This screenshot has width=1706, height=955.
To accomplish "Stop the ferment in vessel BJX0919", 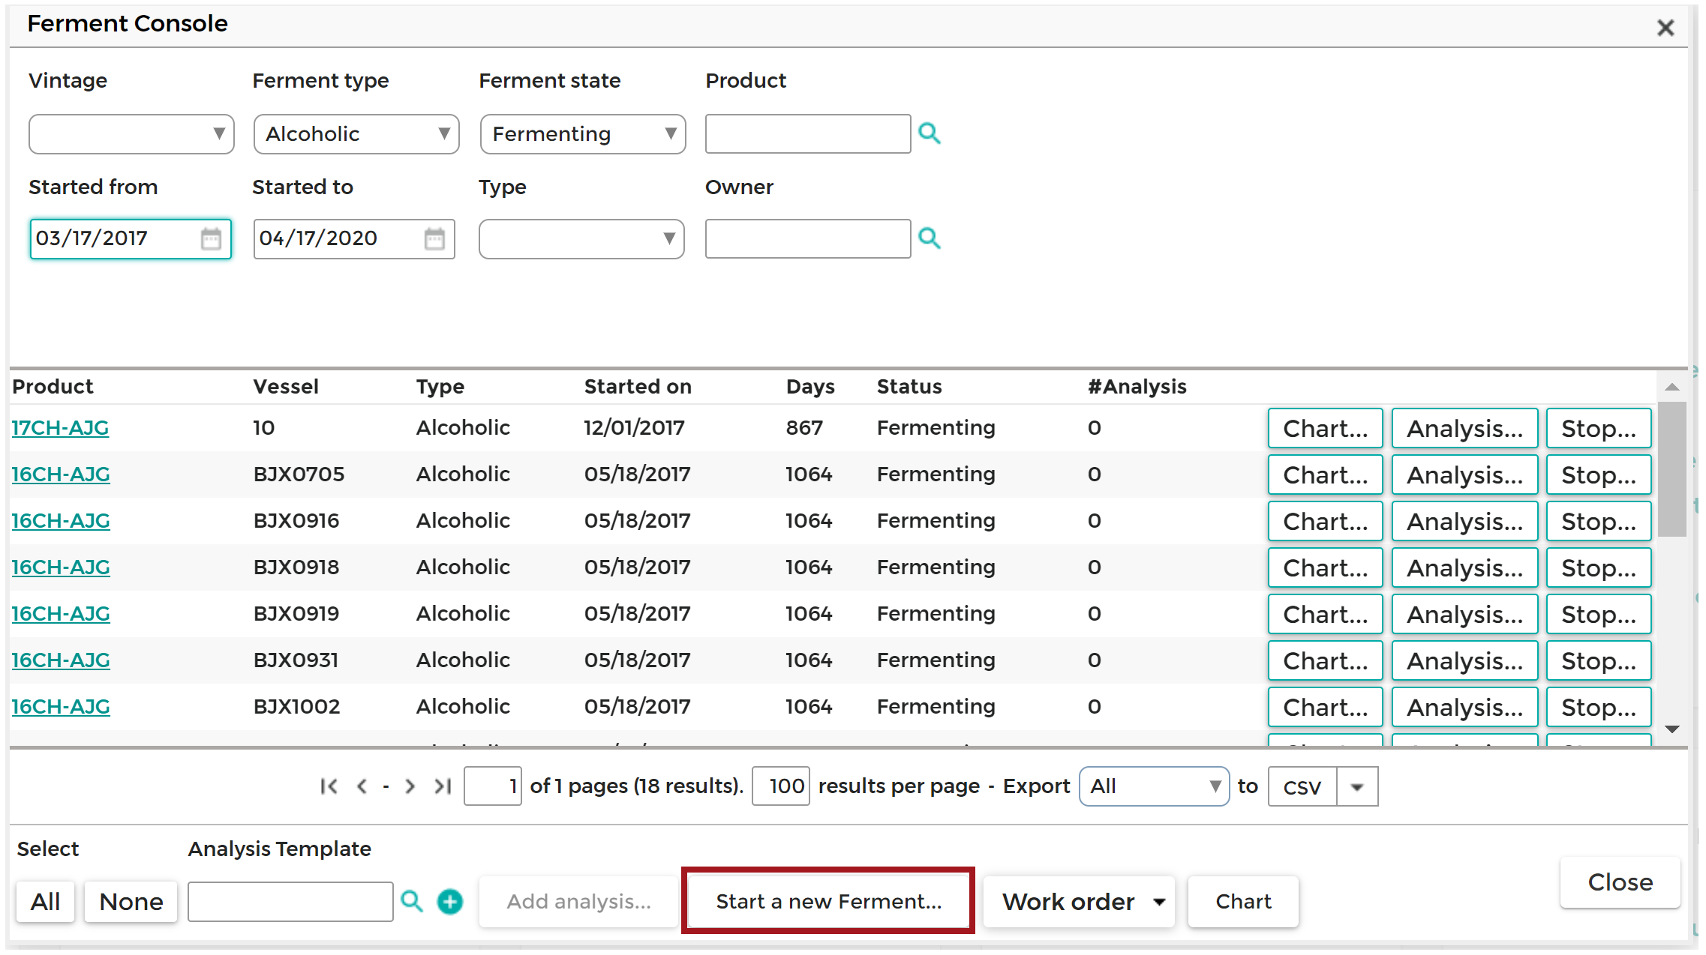I will pyautogui.click(x=1599, y=614).
